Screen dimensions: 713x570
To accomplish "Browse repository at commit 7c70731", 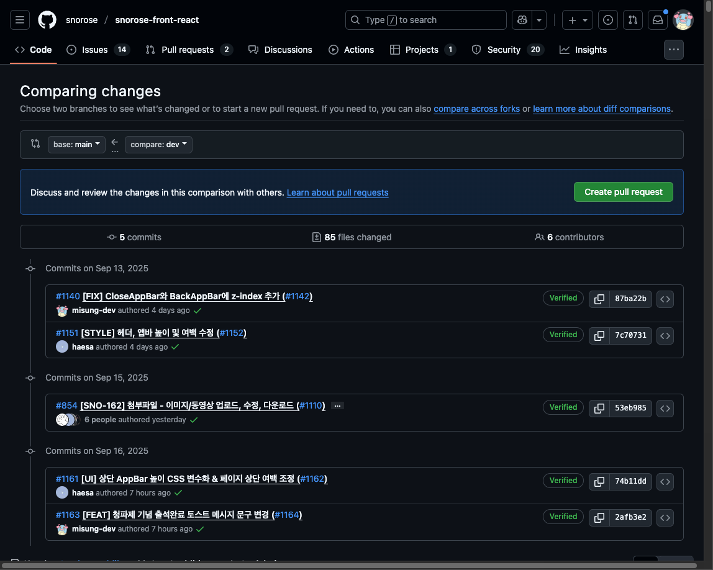I will pos(665,335).
